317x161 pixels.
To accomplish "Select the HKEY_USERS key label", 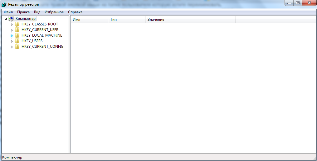I will (x=32, y=41).
